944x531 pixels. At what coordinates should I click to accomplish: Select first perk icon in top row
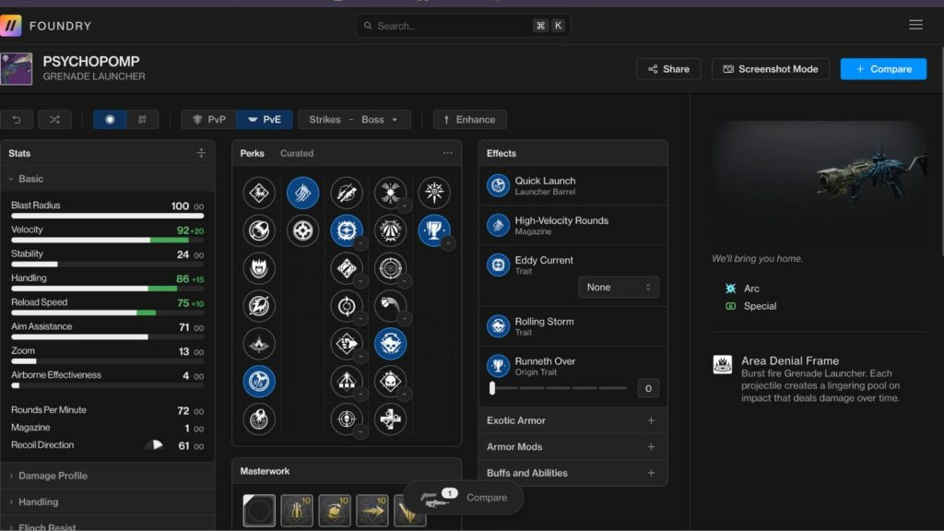259,193
